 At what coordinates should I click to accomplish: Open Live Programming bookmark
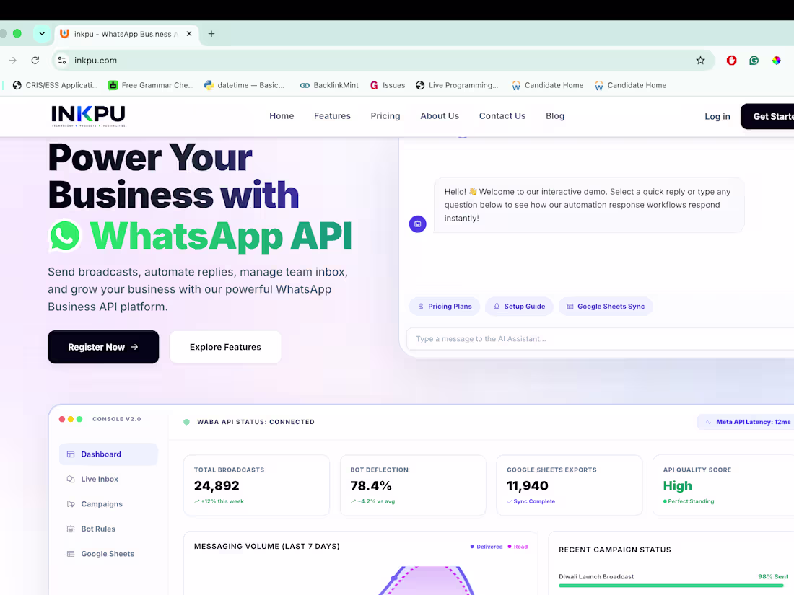click(x=457, y=85)
